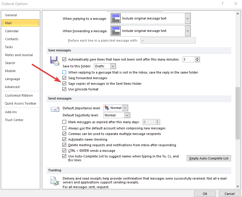Image resolution: width=242 pixels, height=197 pixels.
Task: Open Quick Access Toolbar options
Action: 20,103
